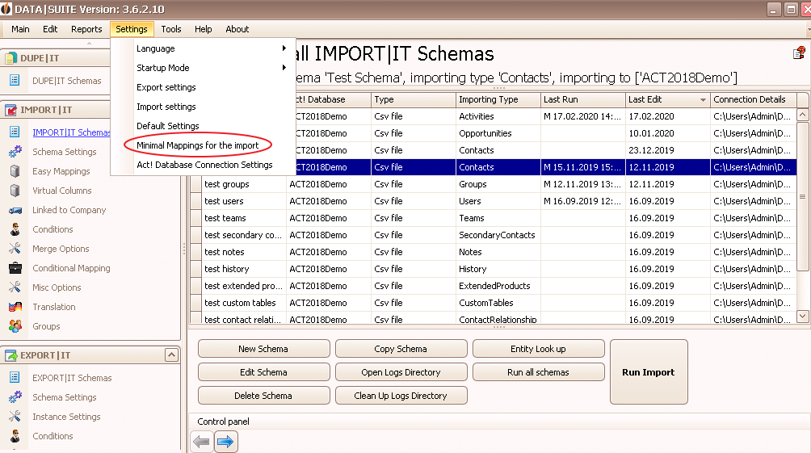Click the DUPE|IT Schemas list icon

(15, 80)
